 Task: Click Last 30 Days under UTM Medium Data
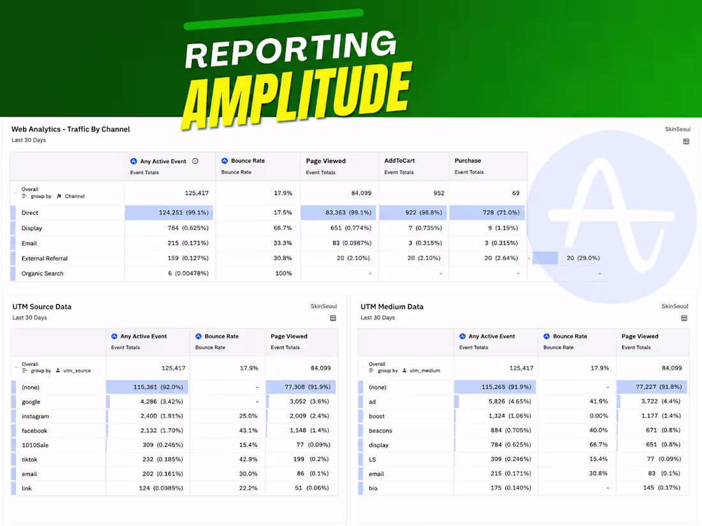click(x=377, y=318)
